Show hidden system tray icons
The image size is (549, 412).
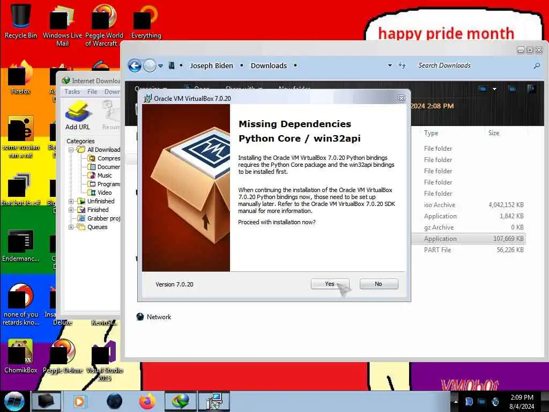point(456,402)
